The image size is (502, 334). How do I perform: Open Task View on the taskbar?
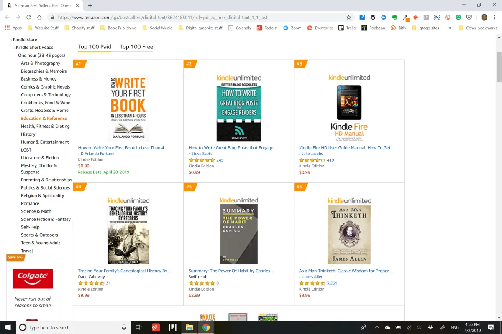[139, 327]
